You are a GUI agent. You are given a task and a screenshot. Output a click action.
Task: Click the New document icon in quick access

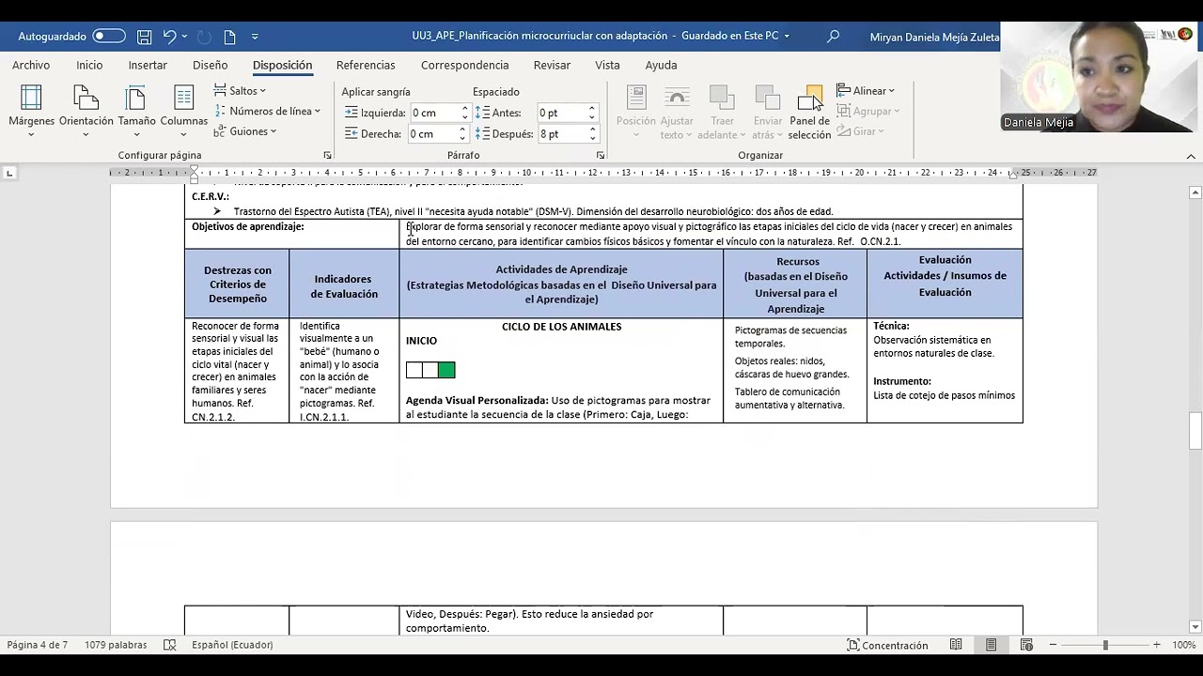coord(229,37)
